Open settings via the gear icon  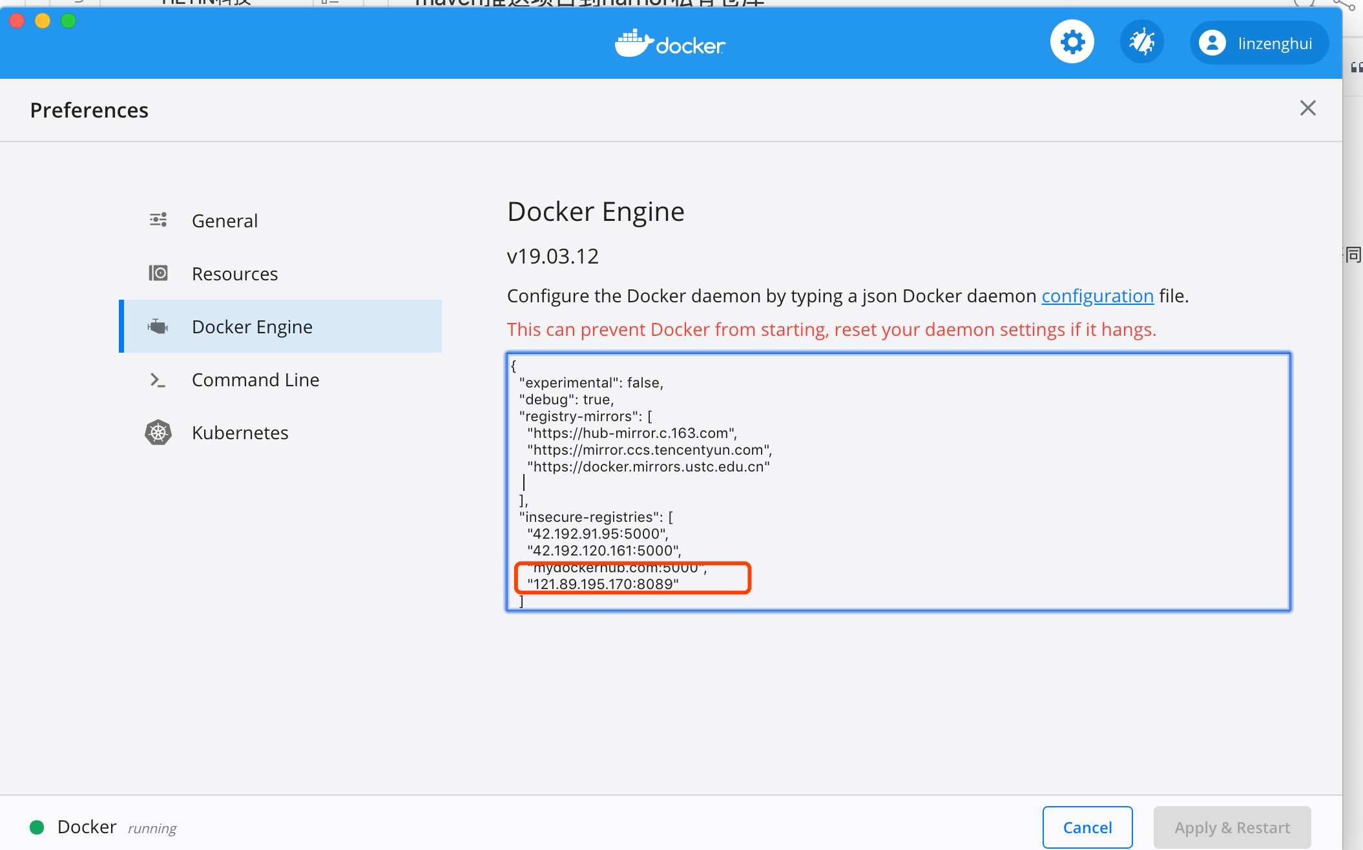coord(1072,43)
